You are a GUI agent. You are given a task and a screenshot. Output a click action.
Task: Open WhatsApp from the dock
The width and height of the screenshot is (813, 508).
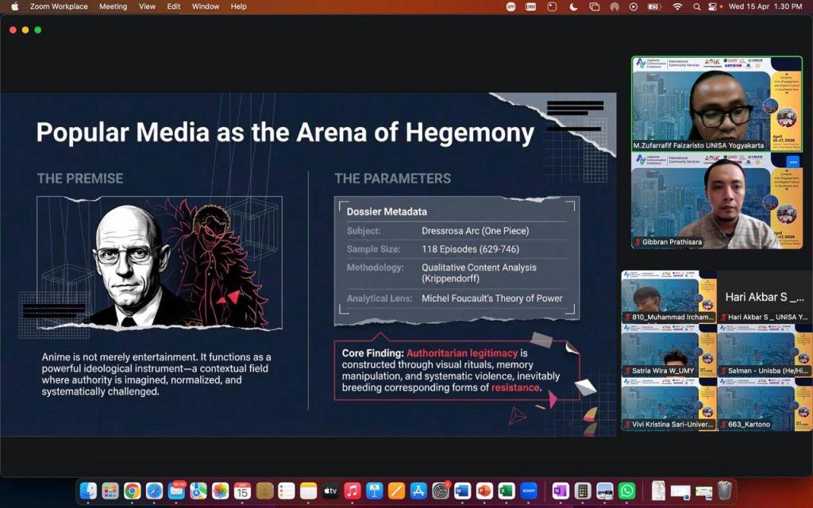(627, 491)
